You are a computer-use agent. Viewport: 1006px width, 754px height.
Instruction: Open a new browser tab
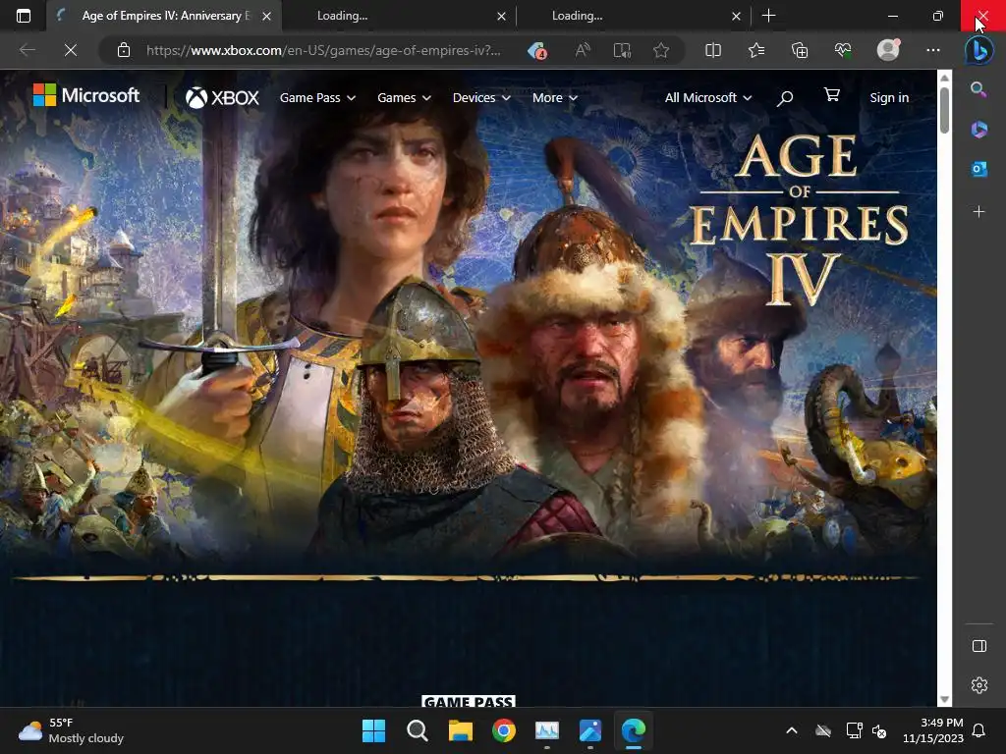(x=768, y=16)
